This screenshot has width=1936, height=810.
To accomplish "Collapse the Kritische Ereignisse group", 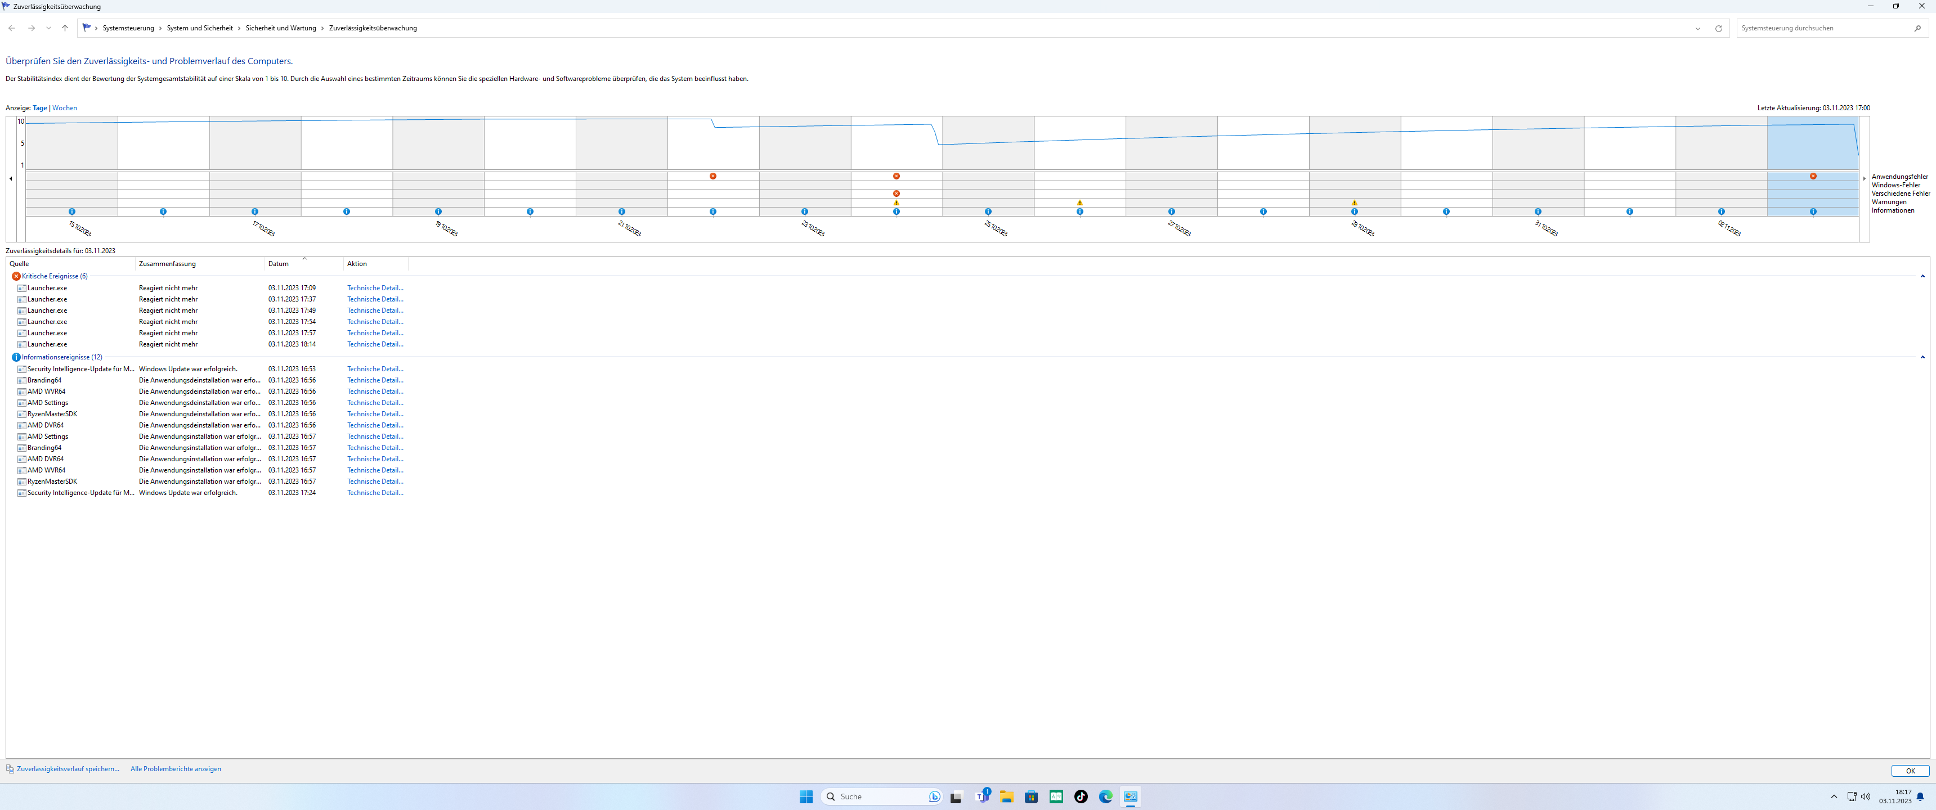I will tap(1922, 277).
